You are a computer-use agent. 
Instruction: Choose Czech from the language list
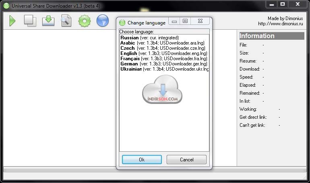pos(164,48)
